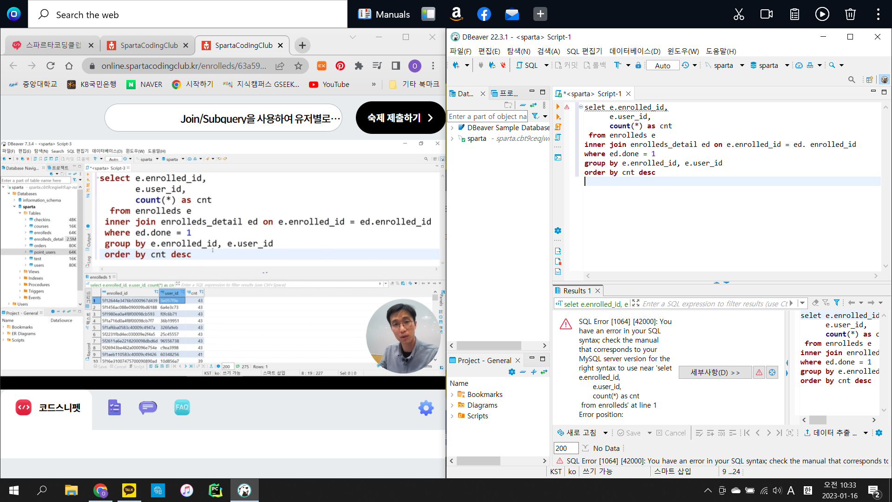Run the SQL statement in the script editor

(x=558, y=107)
